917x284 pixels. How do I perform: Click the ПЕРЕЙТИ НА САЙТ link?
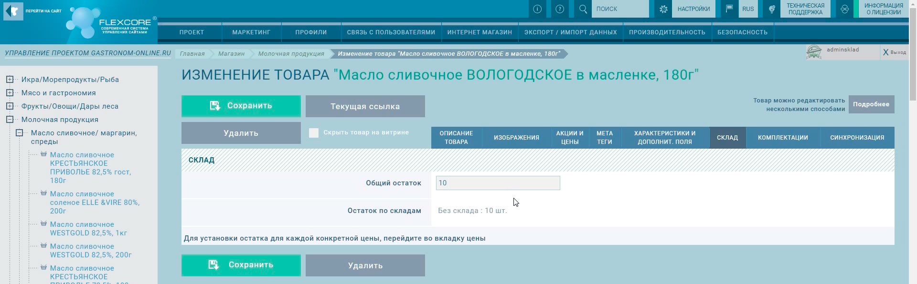[x=43, y=11]
